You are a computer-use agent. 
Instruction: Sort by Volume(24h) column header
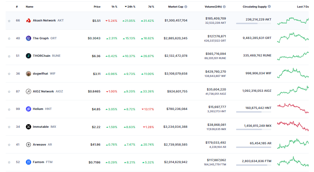click(213, 7)
